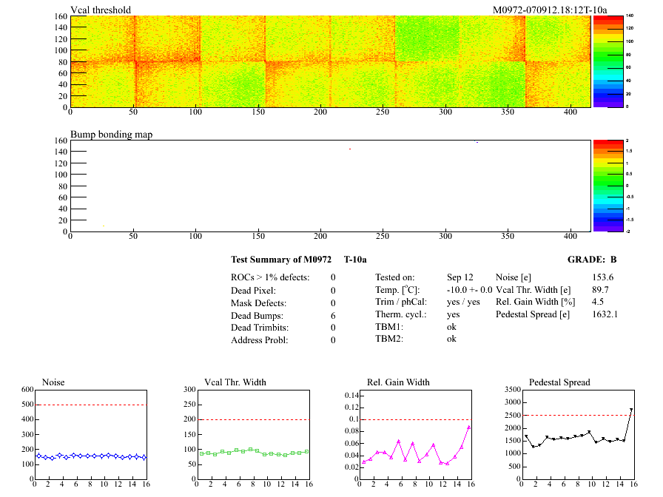The width and height of the screenshot is (663, 497).
Task: Click the Vcal threshold heatmap title
Action: click(x=101, y=10)
